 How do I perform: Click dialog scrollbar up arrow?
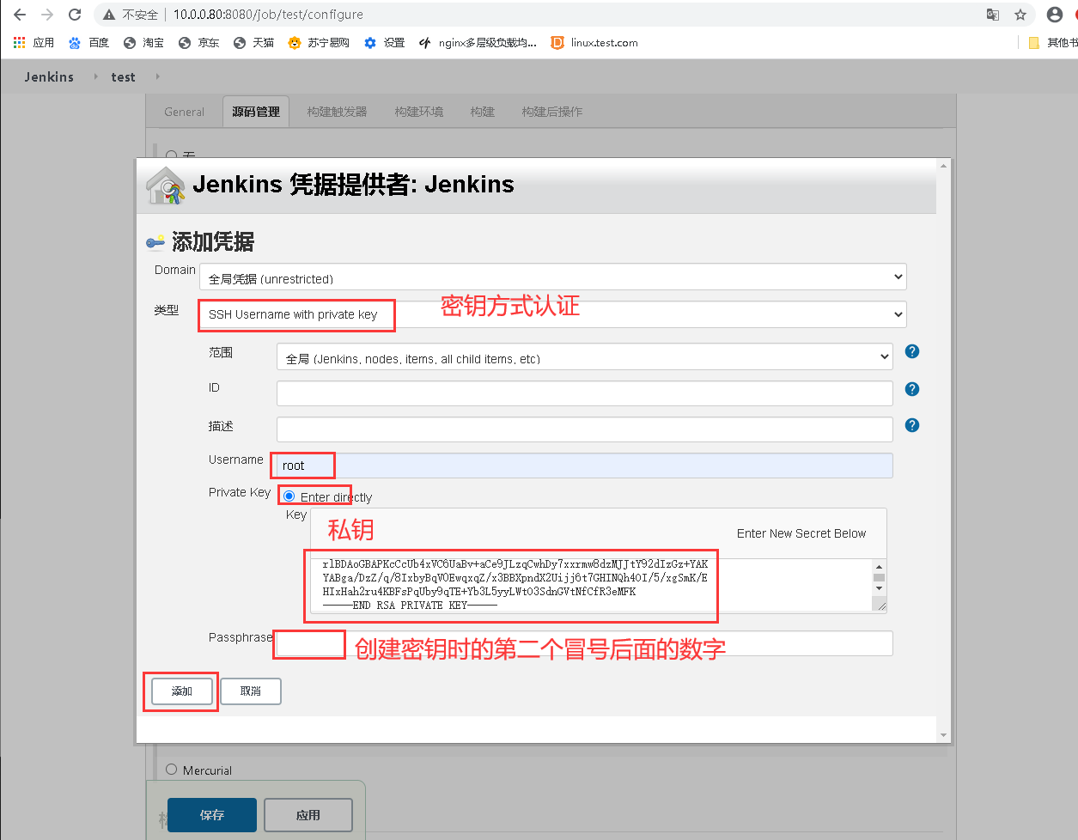coord(944,165)
